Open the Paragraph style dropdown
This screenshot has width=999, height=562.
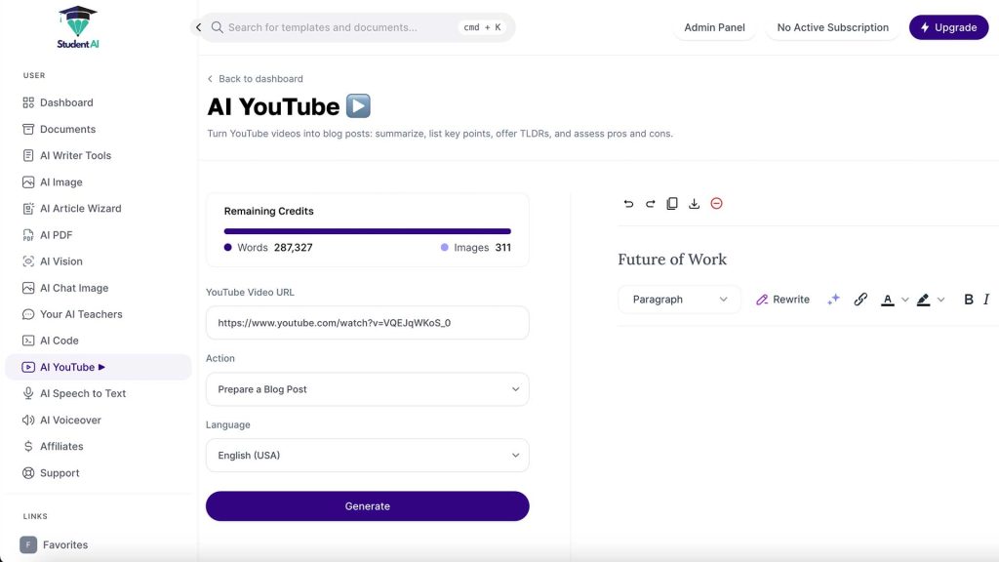[679, 299]
